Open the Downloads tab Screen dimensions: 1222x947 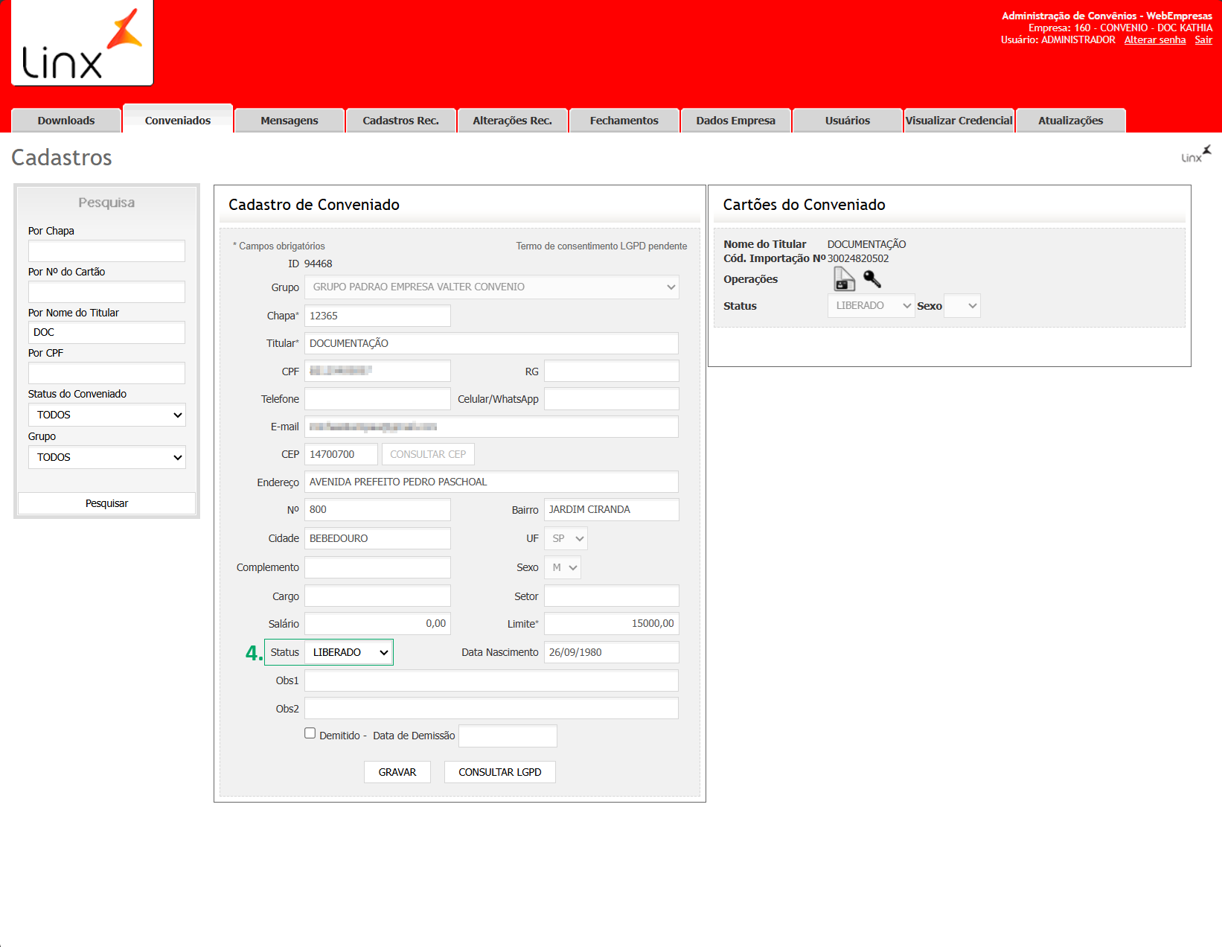(66, 121)
